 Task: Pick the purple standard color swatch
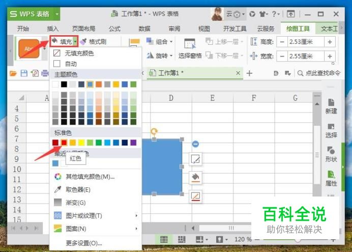click(133, 143)
